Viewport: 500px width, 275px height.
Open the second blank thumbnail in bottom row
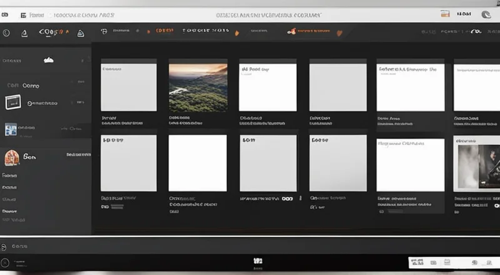(197, 163)
